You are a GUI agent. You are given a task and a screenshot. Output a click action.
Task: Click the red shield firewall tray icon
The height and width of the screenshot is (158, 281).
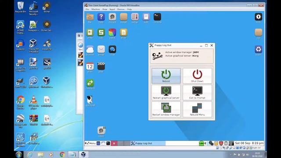click(221, 144)
